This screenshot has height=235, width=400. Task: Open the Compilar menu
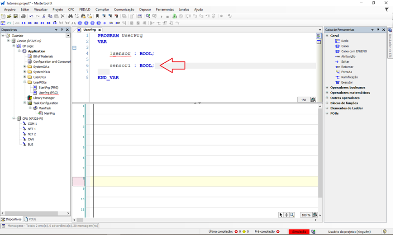tap(102, 9)
